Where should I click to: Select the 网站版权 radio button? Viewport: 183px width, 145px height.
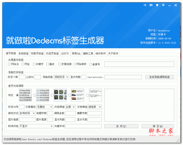pyautogui.click(x=75, y=64)
